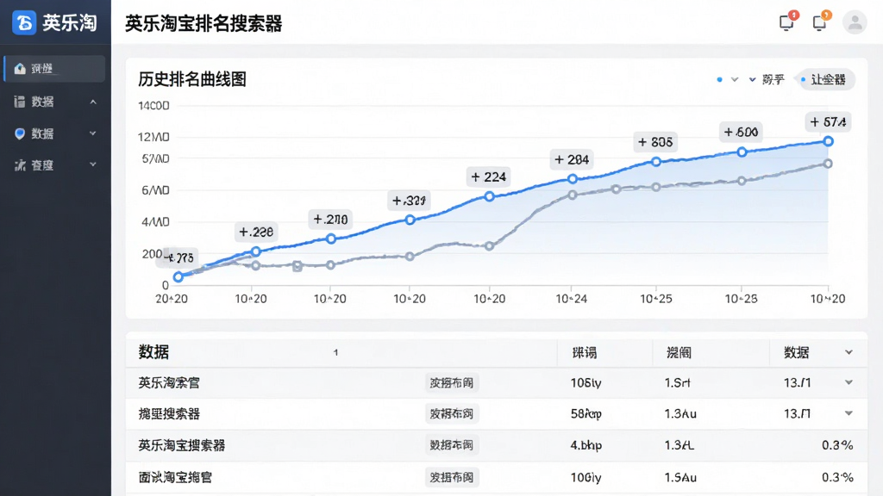The image size is (883, 496).
Task: Click the shield icon beside second 数据
Action: [20, 133]
